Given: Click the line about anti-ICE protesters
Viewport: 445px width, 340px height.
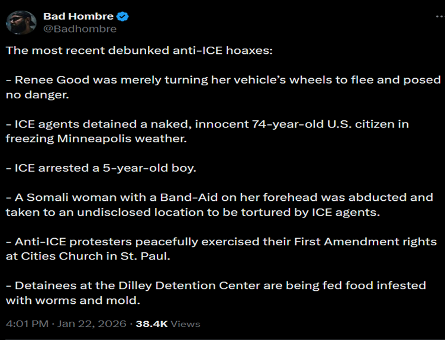Looking at the screenshot, I should pos(221,242).
